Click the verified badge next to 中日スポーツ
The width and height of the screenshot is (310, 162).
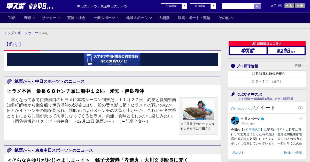(x=263, y=119)
